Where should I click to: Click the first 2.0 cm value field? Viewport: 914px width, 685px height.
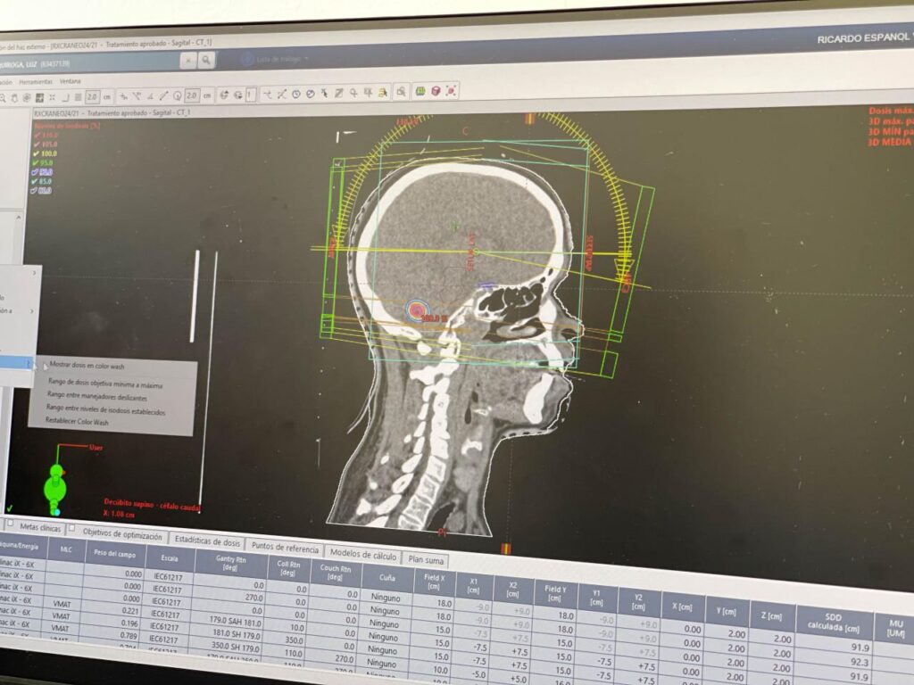click(x=93, y=96)
